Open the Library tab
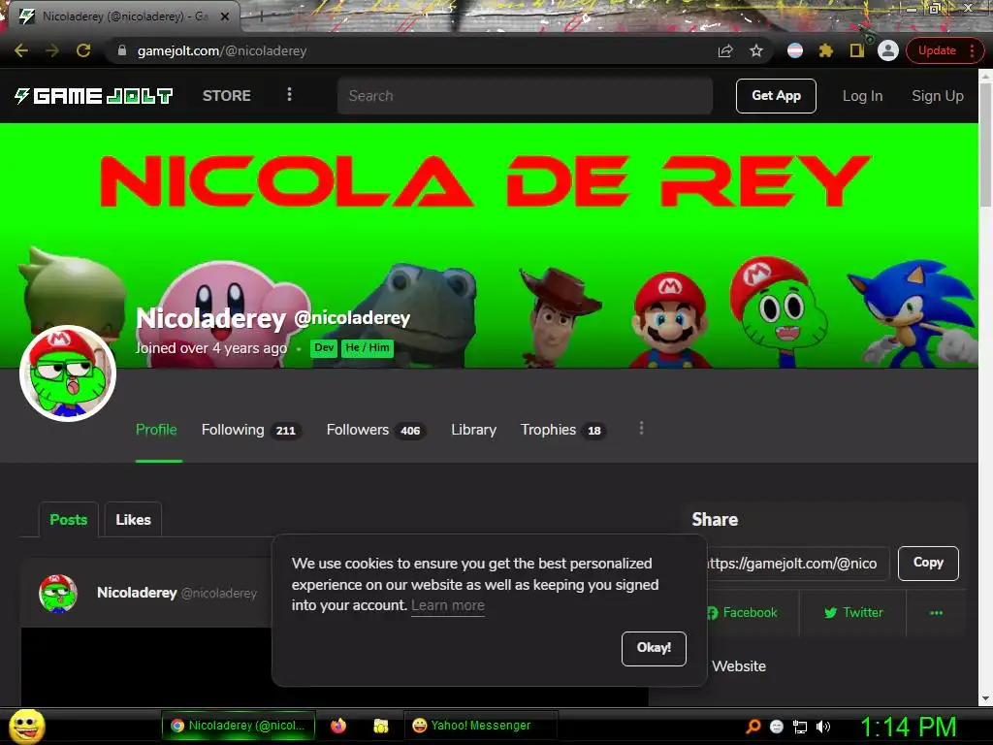The height and width of the screenshot is (745, 993). pyautogui.click(x=473, y=430)
